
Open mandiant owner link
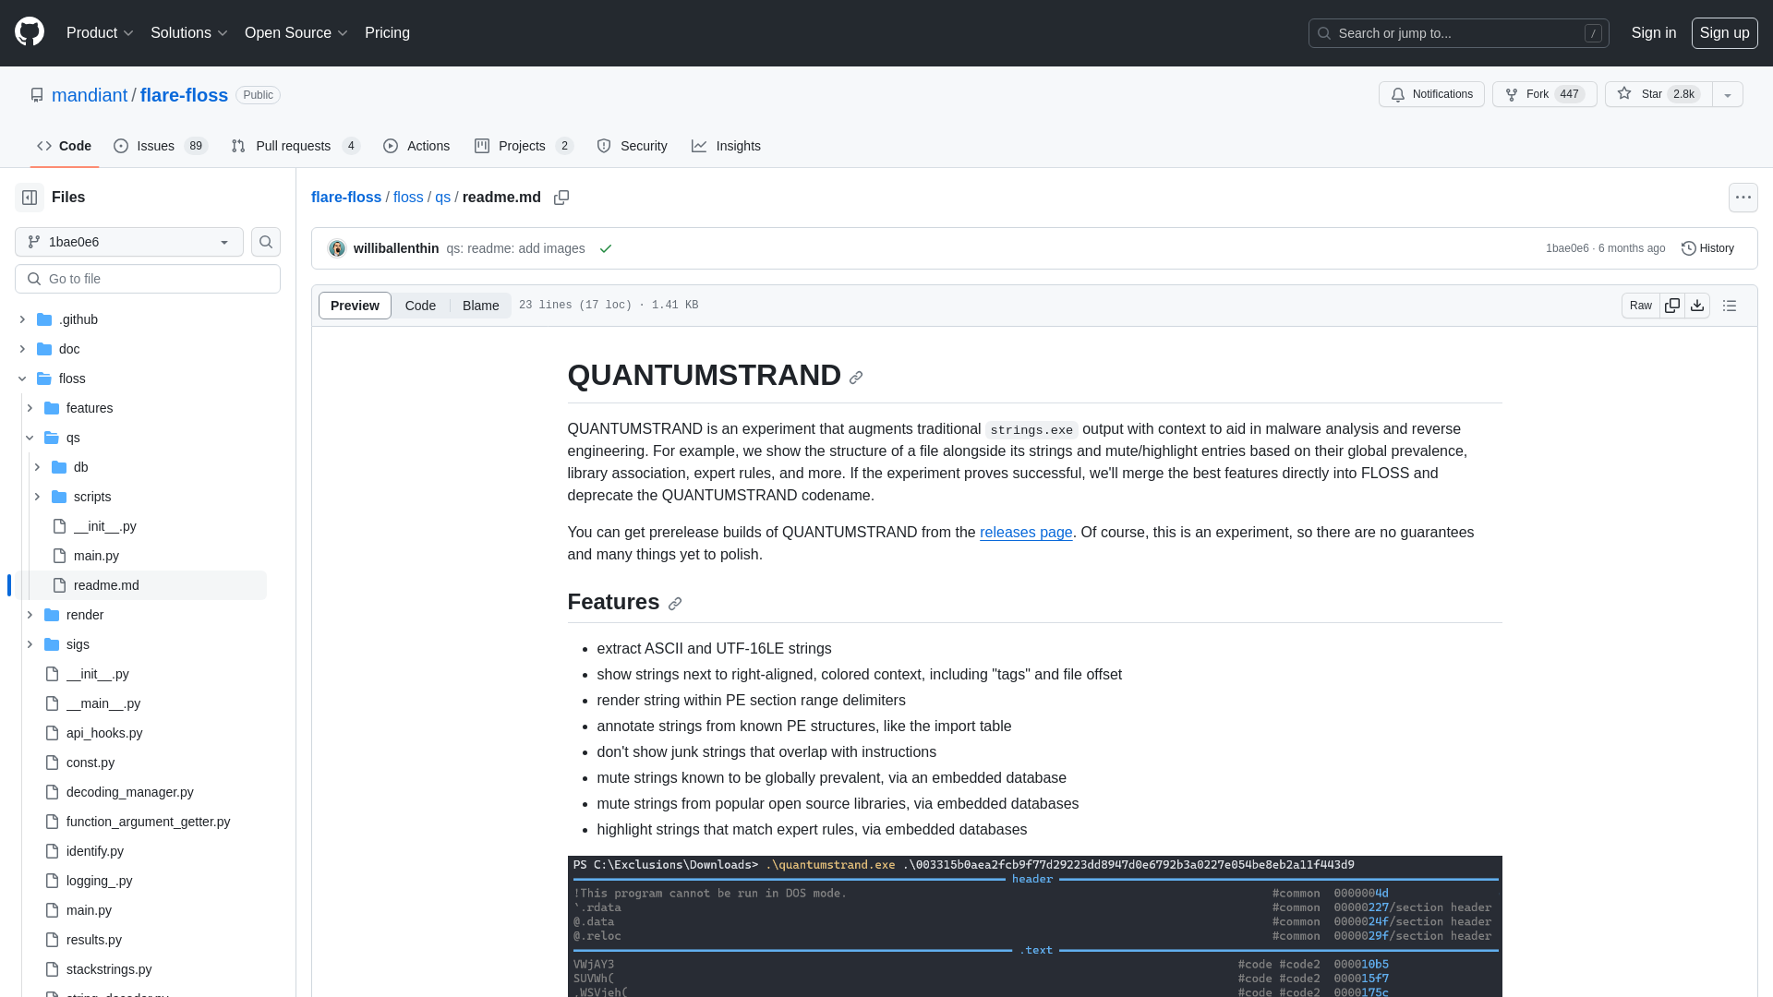90,95
